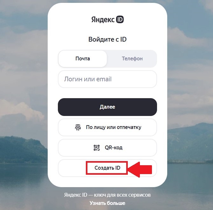Viewport: 213px width, 210px height.
Task: Switch to the Телефон tab
Action: click(132, 59)
